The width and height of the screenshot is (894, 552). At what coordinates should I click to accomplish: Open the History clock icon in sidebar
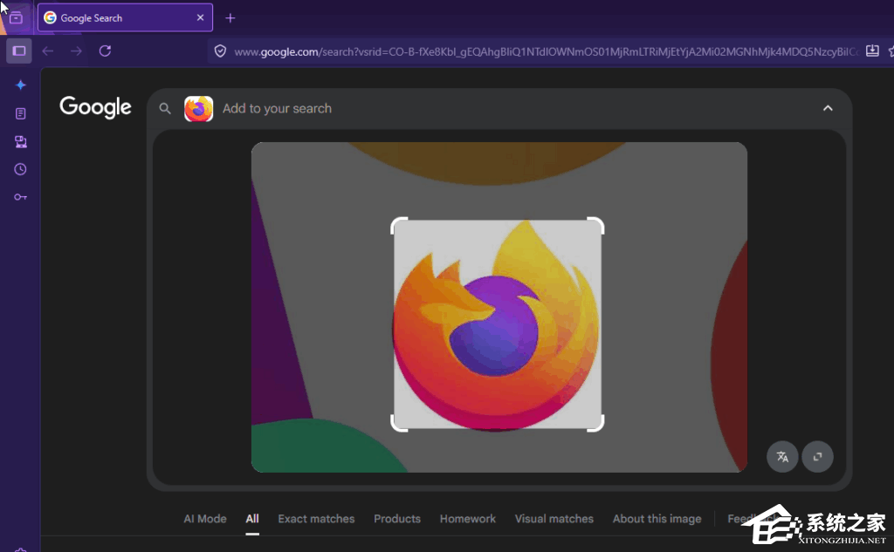19,168
